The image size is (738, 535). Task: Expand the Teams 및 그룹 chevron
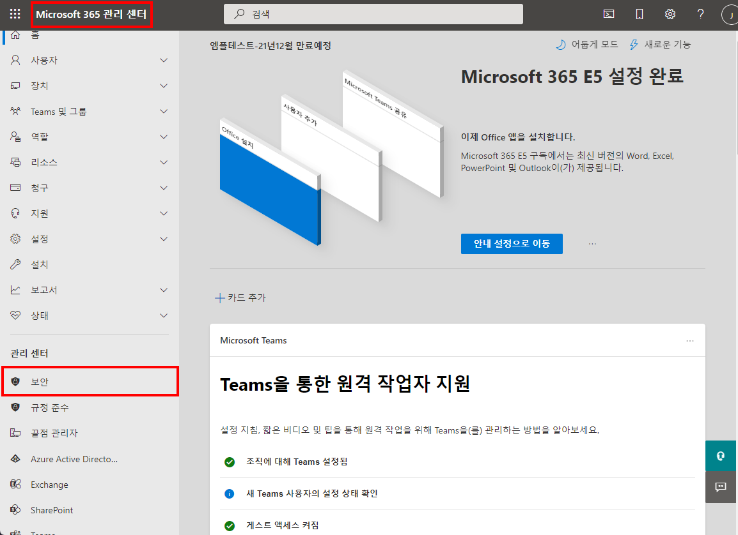pos(164,111)
